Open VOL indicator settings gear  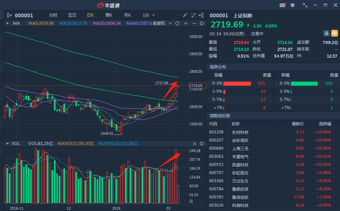tap(202, 144)
